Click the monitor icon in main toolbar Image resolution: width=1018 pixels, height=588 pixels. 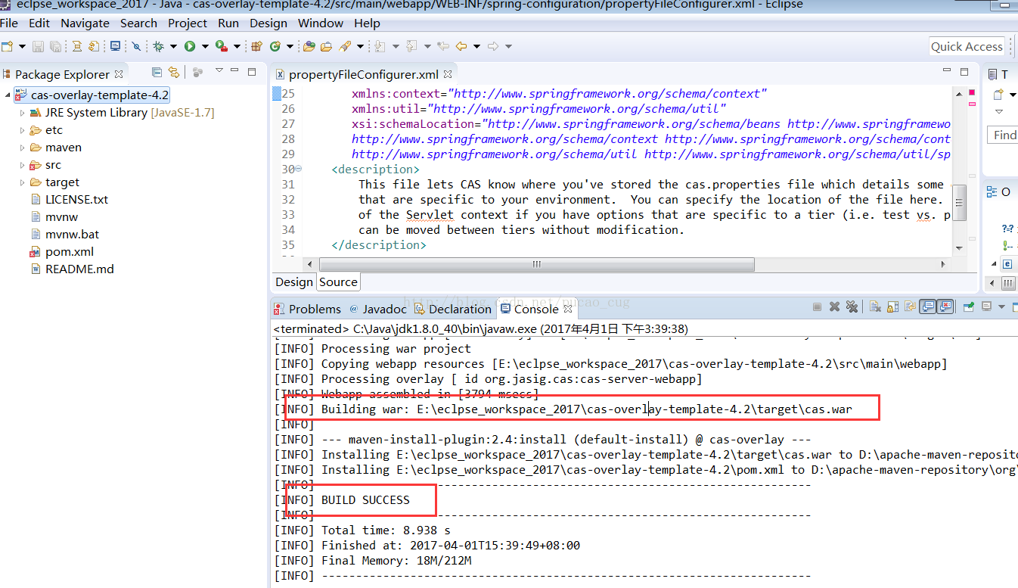click(115, 46)
